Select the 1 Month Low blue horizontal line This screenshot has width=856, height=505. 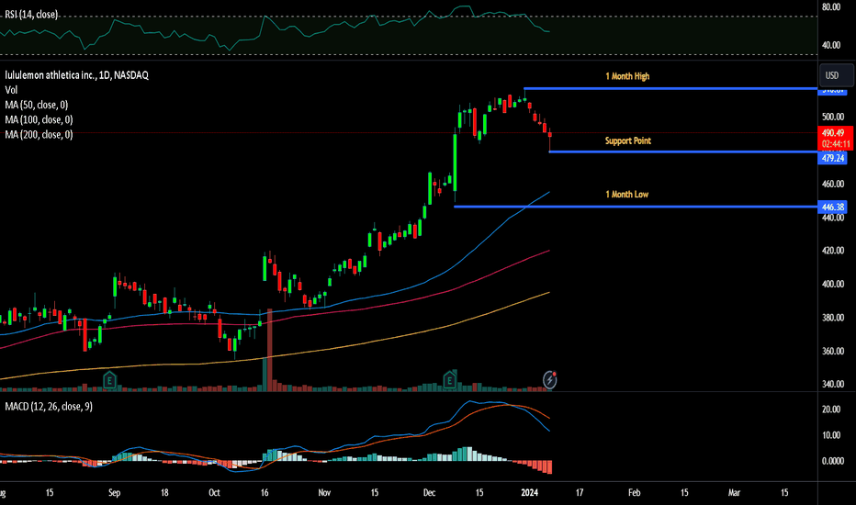point(636,207)
